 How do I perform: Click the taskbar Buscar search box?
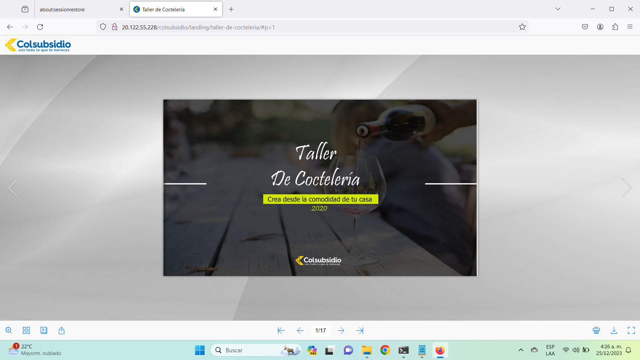(x=256, y=350)
